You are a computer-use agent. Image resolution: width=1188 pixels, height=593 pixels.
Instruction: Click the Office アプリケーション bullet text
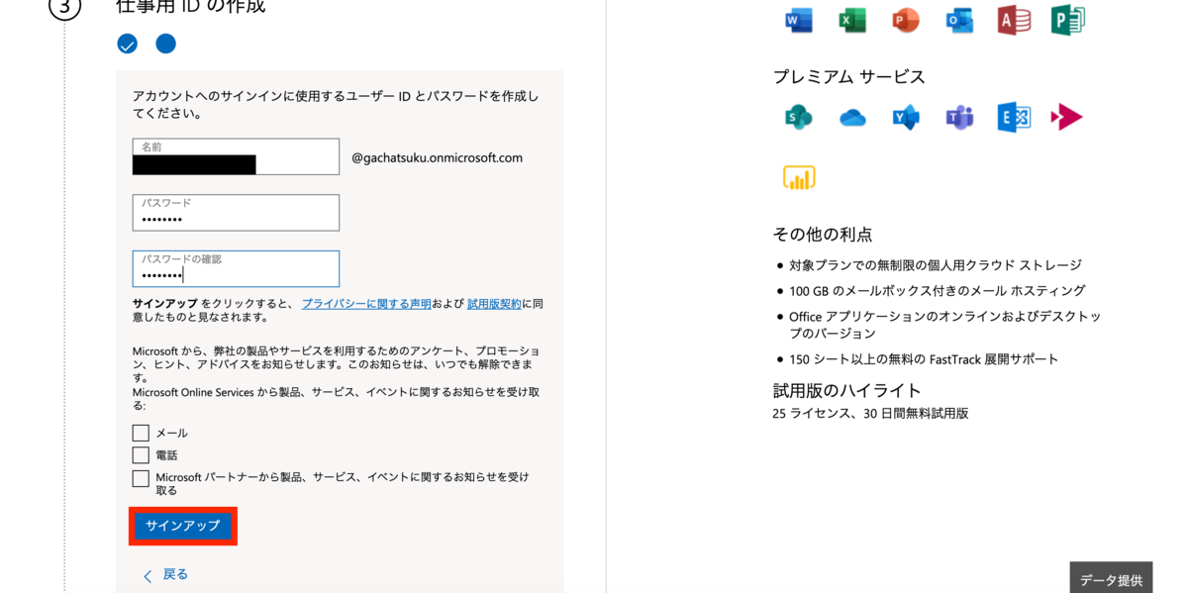point(945,325)
